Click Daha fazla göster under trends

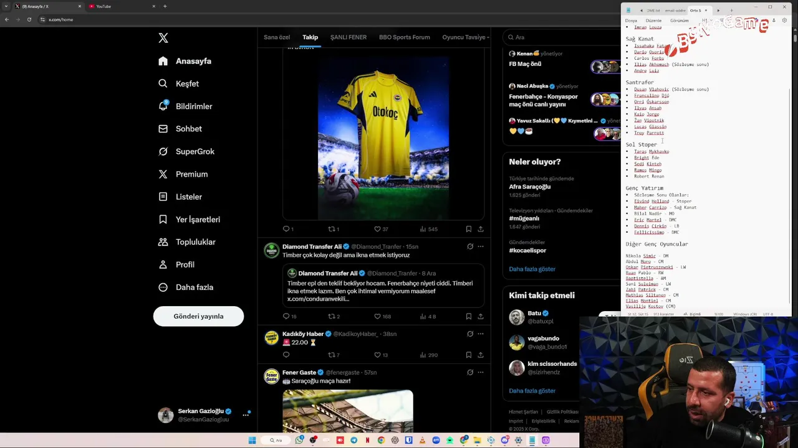532,269
